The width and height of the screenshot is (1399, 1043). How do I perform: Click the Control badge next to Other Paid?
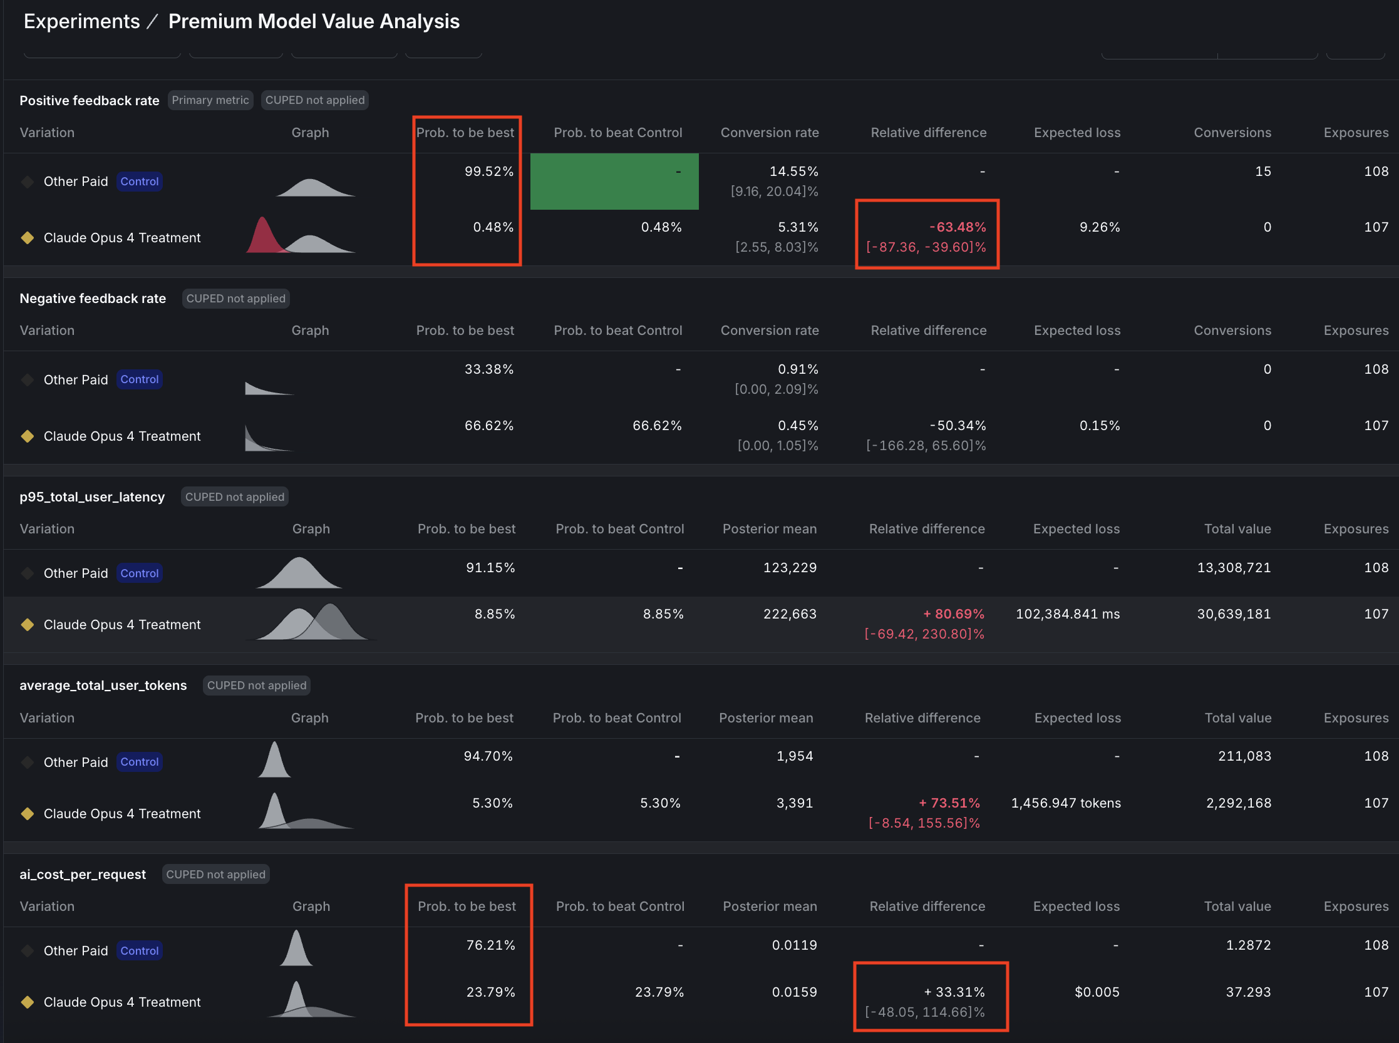[x=139, y=181]
